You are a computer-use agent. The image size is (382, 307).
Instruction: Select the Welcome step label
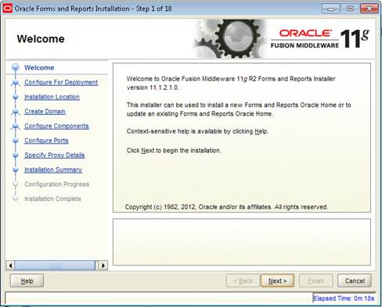click(39, 68)
